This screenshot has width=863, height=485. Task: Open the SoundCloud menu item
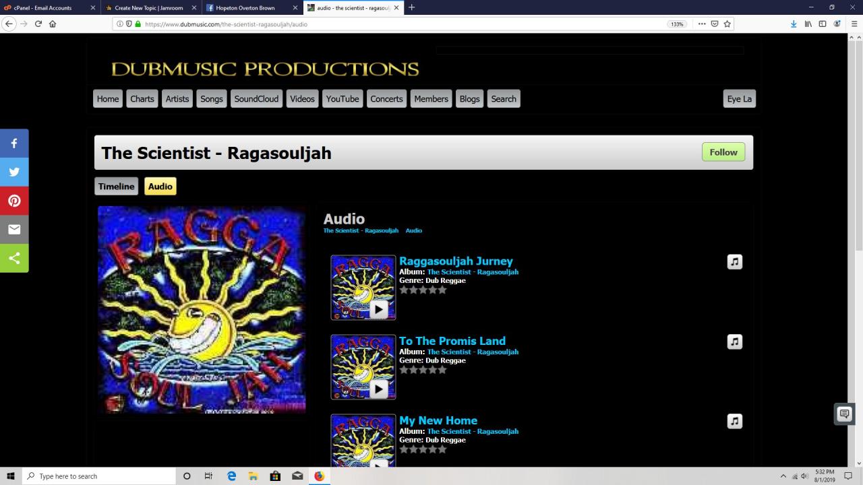click(256, 99)
